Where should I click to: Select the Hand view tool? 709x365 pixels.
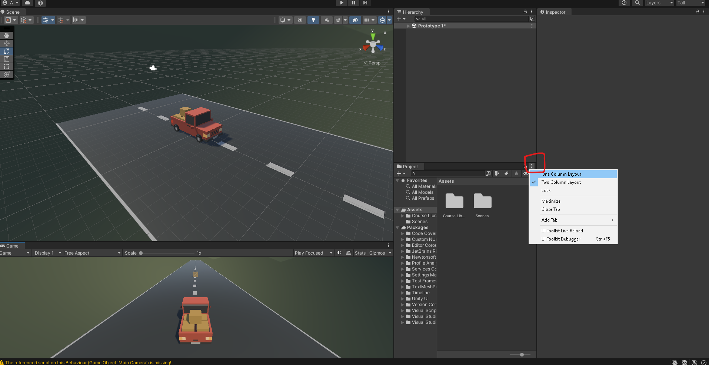[x=7, y=36]
